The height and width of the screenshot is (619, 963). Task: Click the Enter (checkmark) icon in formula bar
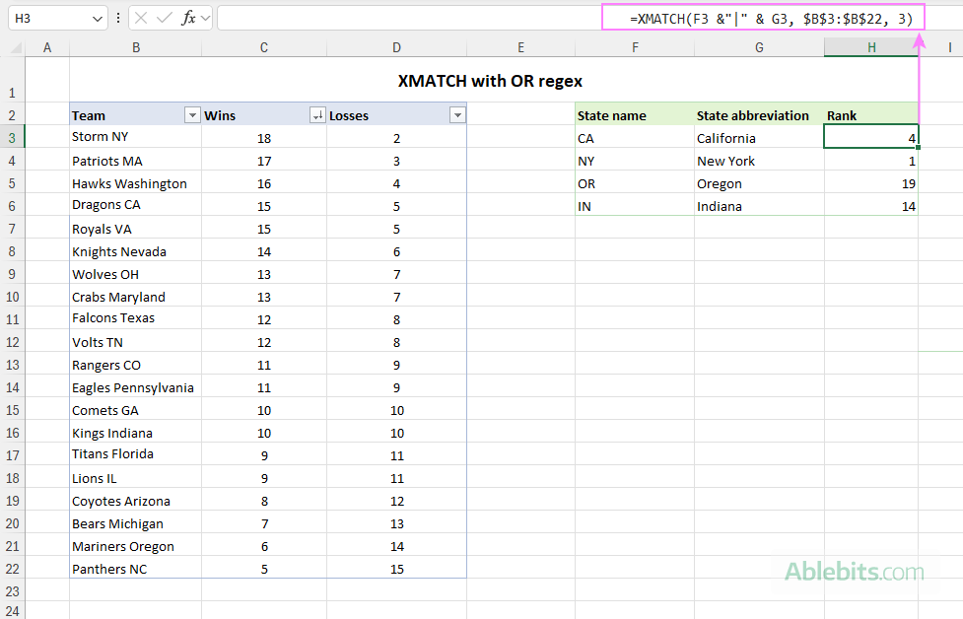click(x=164, y=17)
